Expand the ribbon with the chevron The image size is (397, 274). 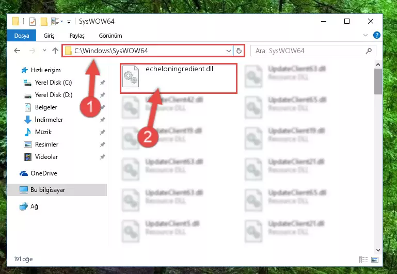pos(366,35)
